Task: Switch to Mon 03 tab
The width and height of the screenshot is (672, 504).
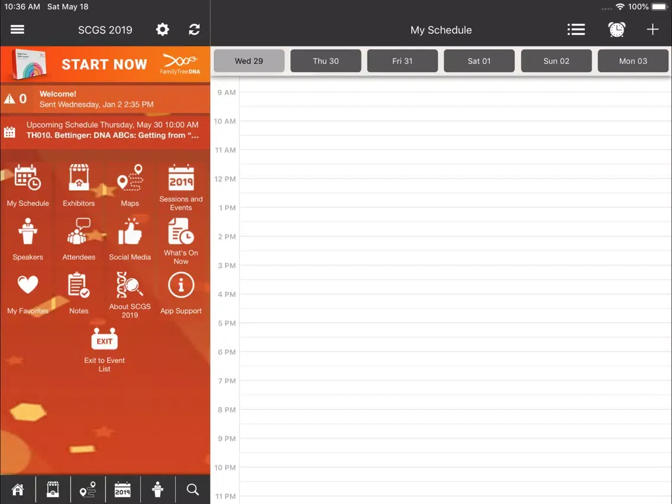Action: [x=633, y=61]
